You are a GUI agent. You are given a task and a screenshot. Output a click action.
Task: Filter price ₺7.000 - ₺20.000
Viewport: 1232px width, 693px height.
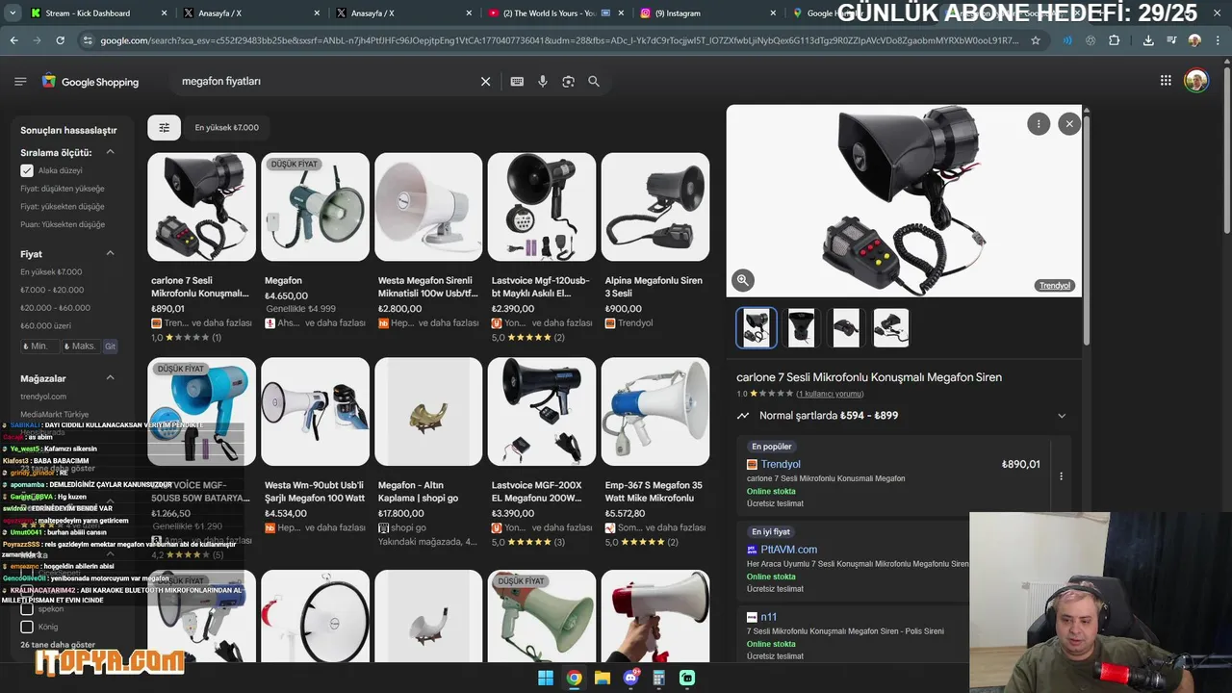click(52, 290)
